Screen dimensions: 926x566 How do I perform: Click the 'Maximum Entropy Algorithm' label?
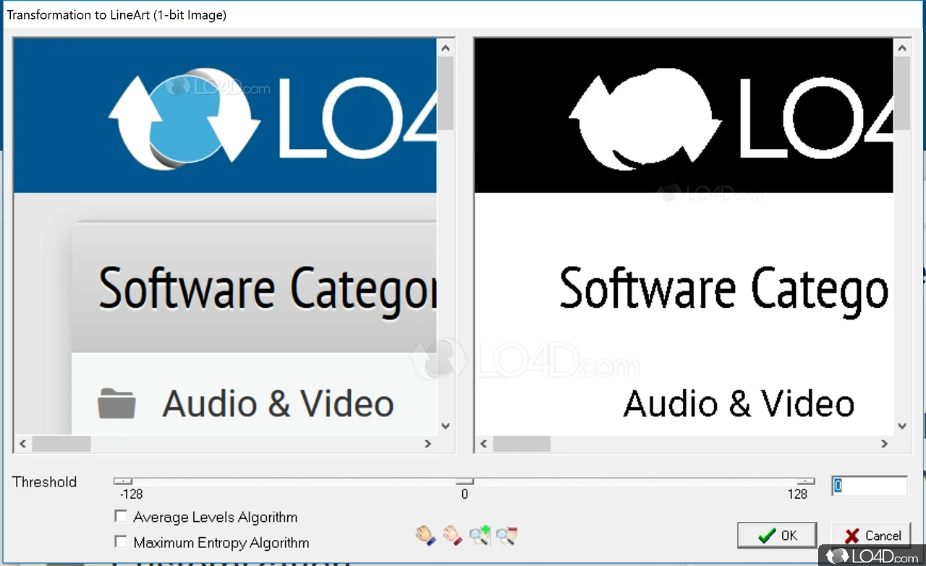tap(221, 542)
